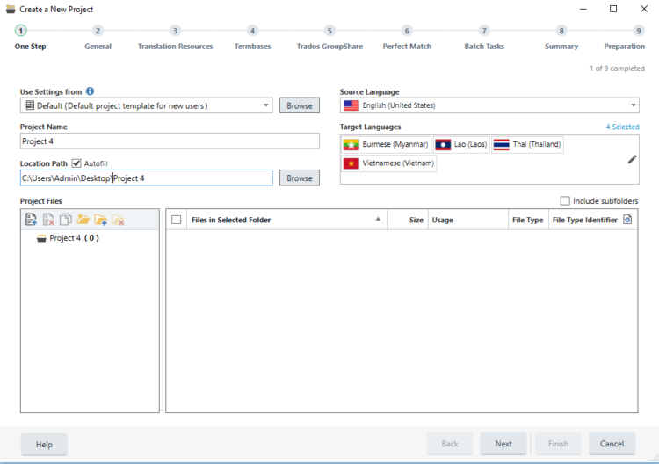
Task: Click the sort arrow in Files column header
Action: (378, 220)
